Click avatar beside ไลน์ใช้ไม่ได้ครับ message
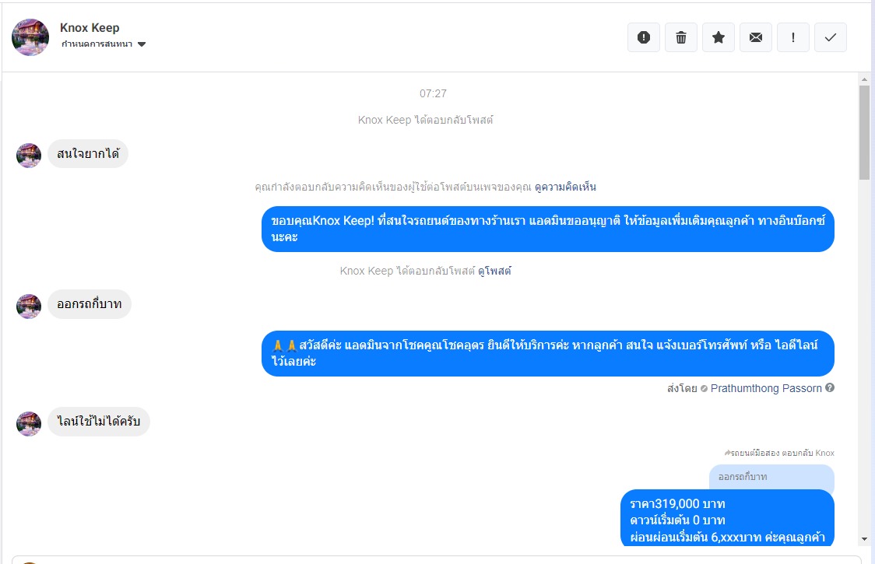The height and width of the screenshot is (564, 875). (29, 423)
